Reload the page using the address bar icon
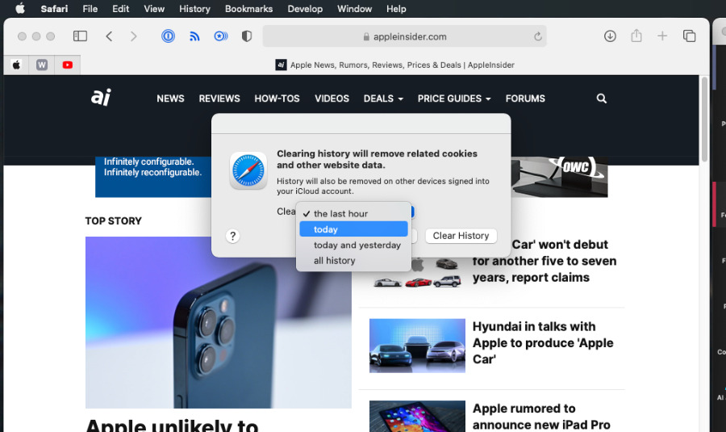The width and height of the screenshot is (726, 432). [537, 36]
